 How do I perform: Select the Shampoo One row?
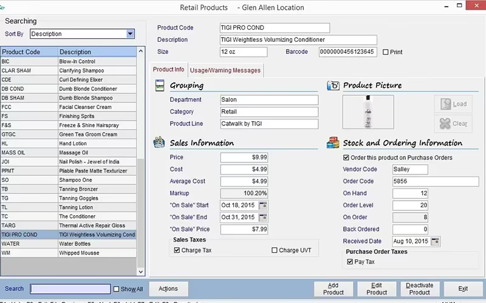click(x=68, y=180)
